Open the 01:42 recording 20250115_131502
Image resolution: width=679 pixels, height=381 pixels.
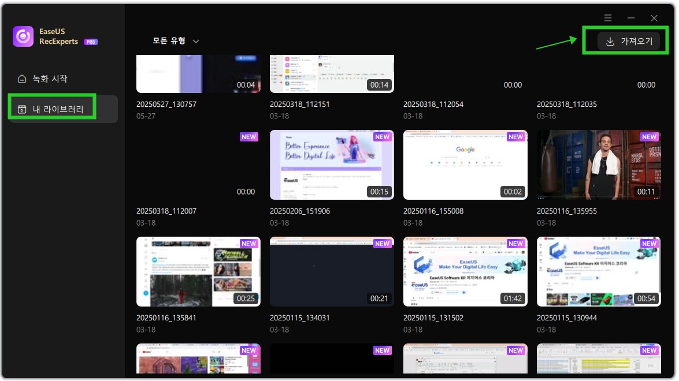click(465, 271)
